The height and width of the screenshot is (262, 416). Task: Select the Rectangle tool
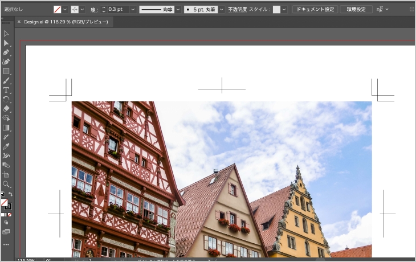pos(6,71)
